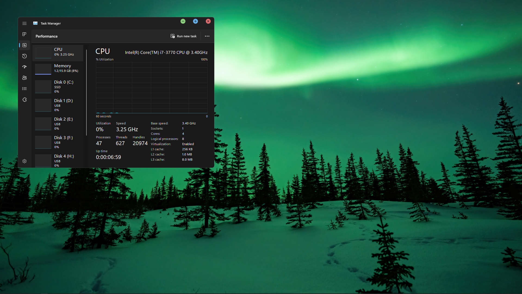Open the Users page icon
This screenshot has width=522, height=294.
(x=24, y=78)
